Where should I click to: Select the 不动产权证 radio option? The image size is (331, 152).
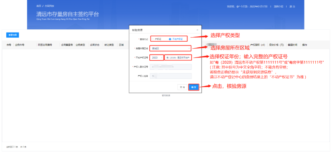pyautogui.click(x=175, y=39)
